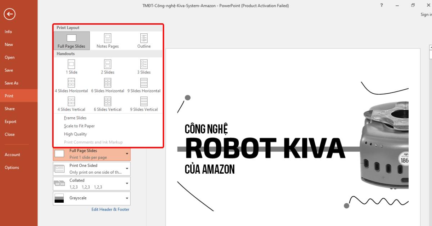Choose 4 Slides Horizontal handout
Viewport: 432px width, 226px height.
(x=71, y=86)
